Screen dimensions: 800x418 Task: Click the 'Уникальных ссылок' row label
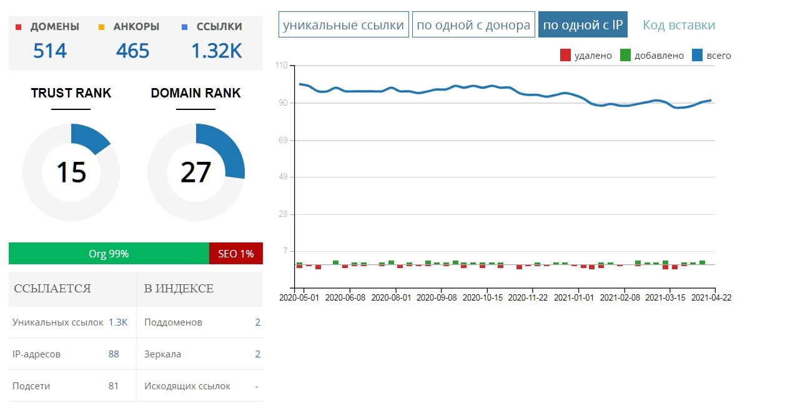pyautogui.click(x=58, y=322)
